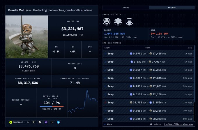The image size is (198, 130).
Task: Click the SWAP column header
Action: coord(148,48)
